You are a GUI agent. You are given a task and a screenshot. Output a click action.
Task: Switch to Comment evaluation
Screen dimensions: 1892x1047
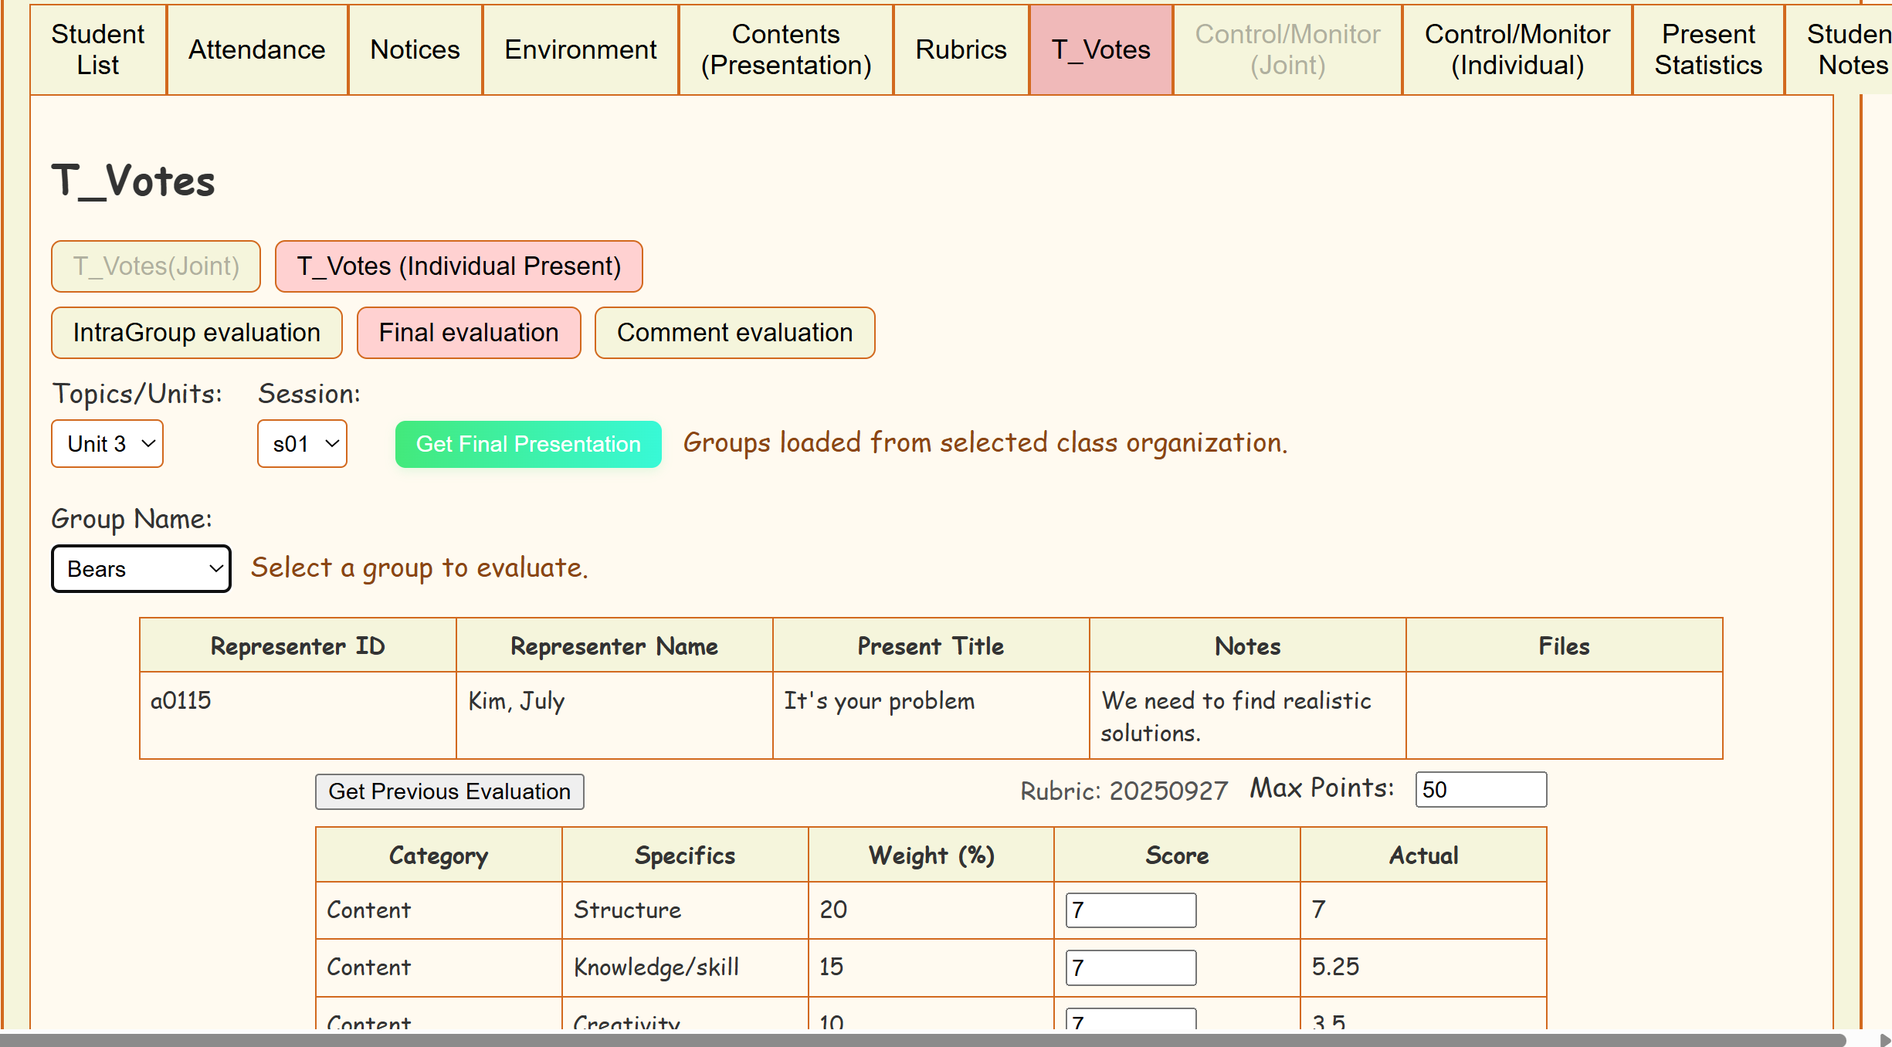734,333
